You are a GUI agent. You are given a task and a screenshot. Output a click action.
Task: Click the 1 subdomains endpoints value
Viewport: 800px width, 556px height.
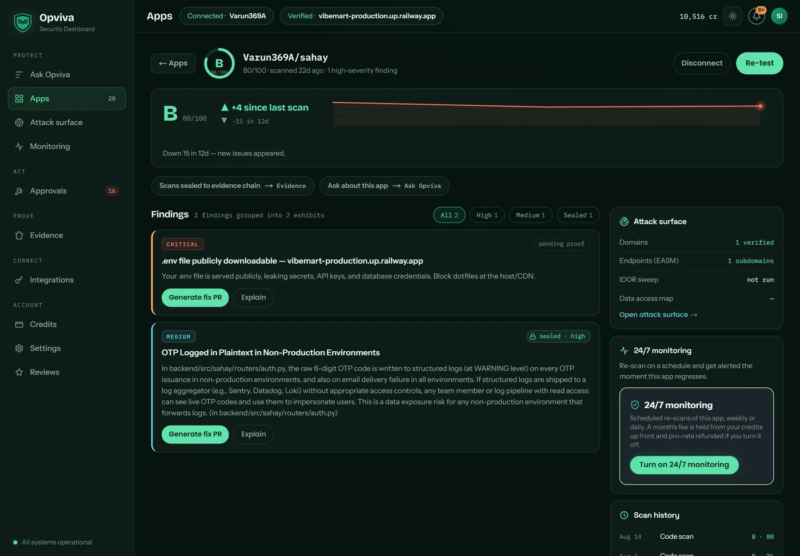(x=750, y=261)
